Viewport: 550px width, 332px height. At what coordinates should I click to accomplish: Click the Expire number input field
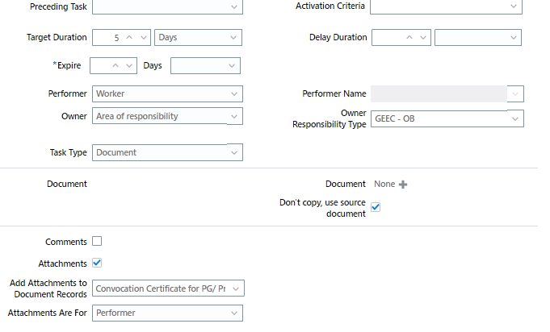(100, 66)
